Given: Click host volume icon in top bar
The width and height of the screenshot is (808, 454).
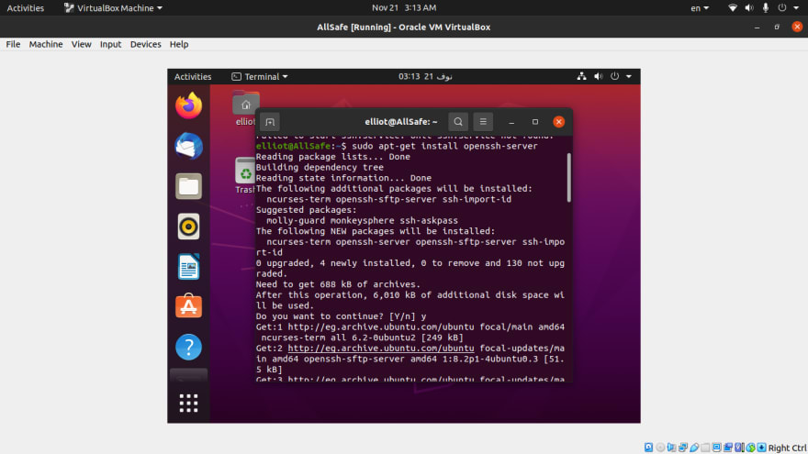Looking at the screenshot, I should point(748,7).
